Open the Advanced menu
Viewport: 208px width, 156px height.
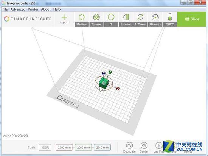(18, 9)
